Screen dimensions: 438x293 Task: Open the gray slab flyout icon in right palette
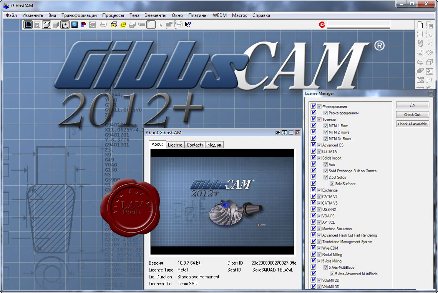tap(420, 71)
